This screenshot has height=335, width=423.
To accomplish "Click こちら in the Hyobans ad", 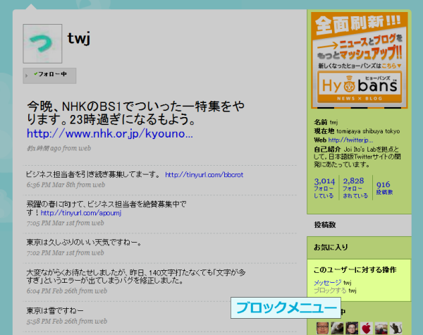I will coord(391,66).
